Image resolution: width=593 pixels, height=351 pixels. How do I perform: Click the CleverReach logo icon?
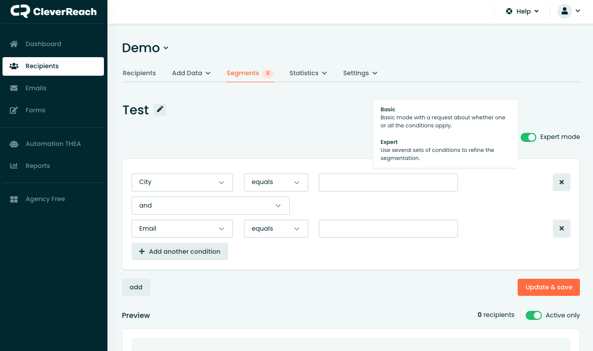[20, 12]
